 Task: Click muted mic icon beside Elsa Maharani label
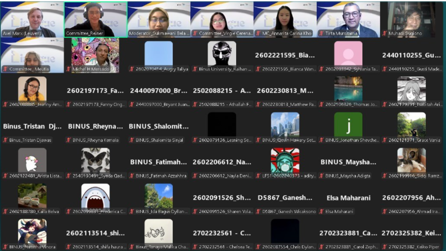click(322, 211)
